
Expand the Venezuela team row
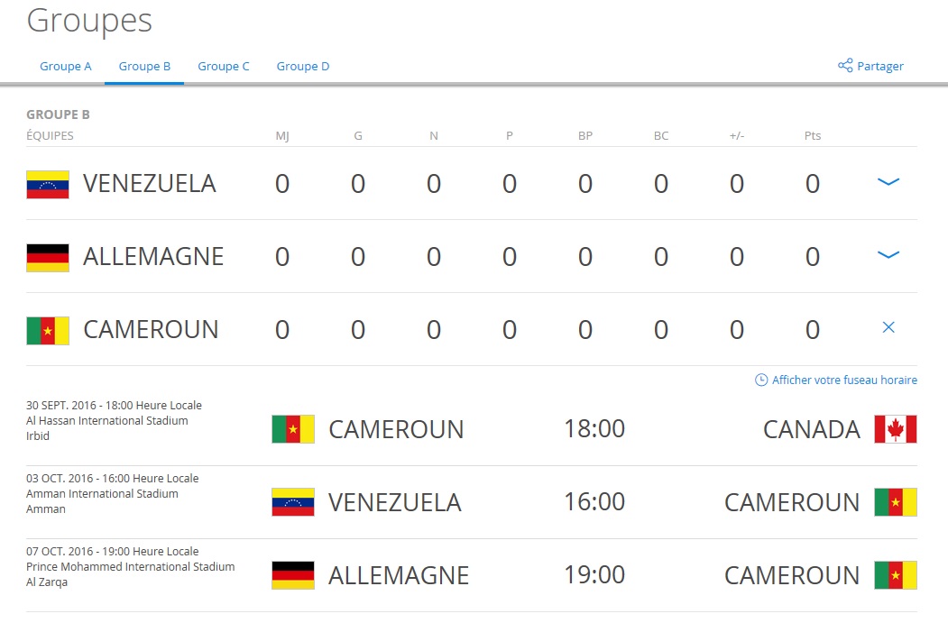click(x=888, y=183)
